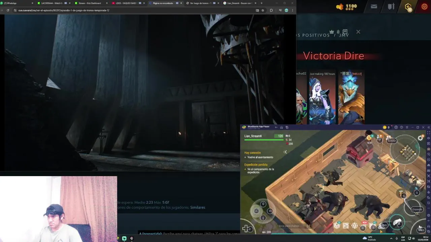Screen dimensions: 431x242
Task: Open the BlueStacks hamburger menu
Action: point(407,127)
